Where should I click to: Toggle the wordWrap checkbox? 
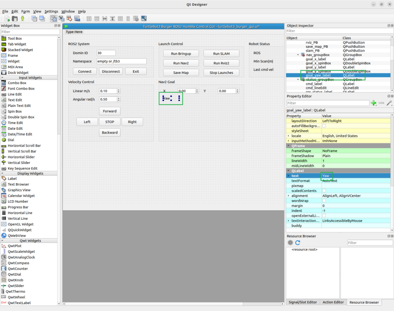[324, 201]
